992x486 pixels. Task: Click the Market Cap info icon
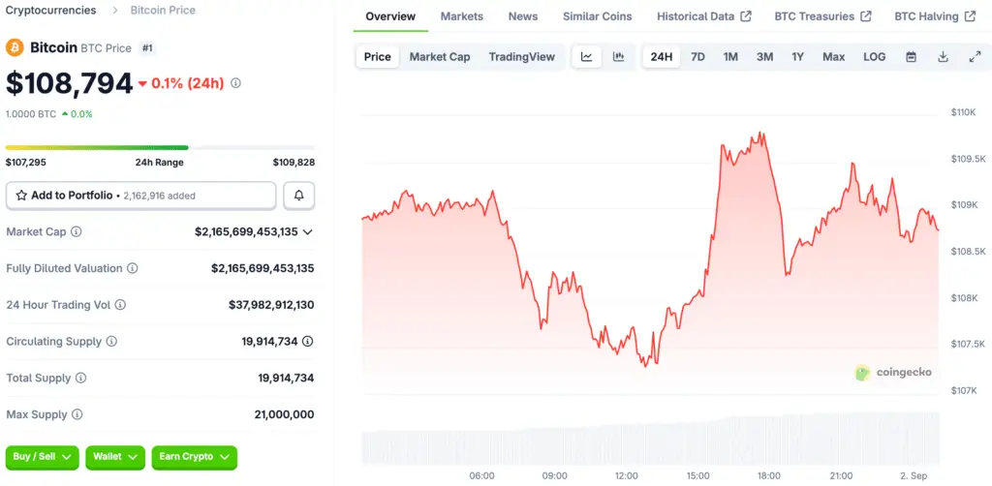[x=77, y=232]
